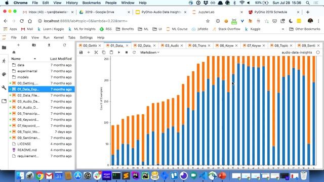This screenshot has height=182, width=324.
Task: Click the New Launcher plus button
Action: pyautogui.click(x=18, y=45)
